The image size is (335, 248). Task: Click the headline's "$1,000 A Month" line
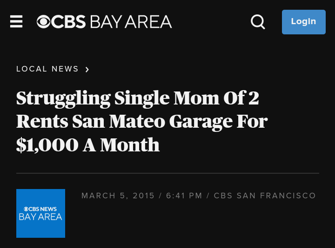(x=88, y=145)
